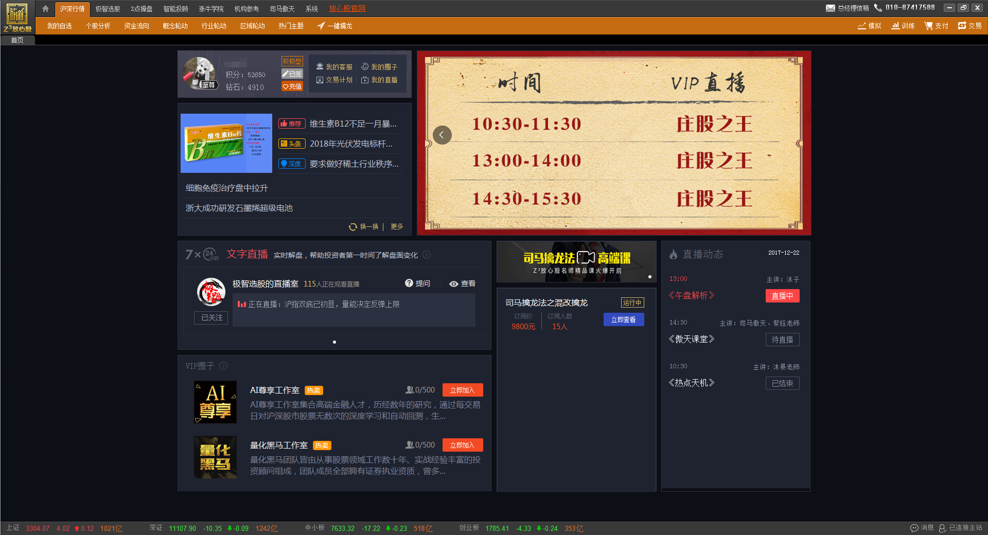Click 查看 eye icon in live room
The width and height of the screenshot is (988, 535).
[x=453, y=284]
